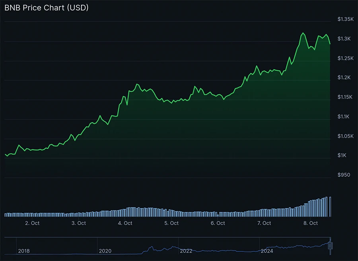Click the $1.1K price axis label
358x261 pixels.
pos(344,116)
